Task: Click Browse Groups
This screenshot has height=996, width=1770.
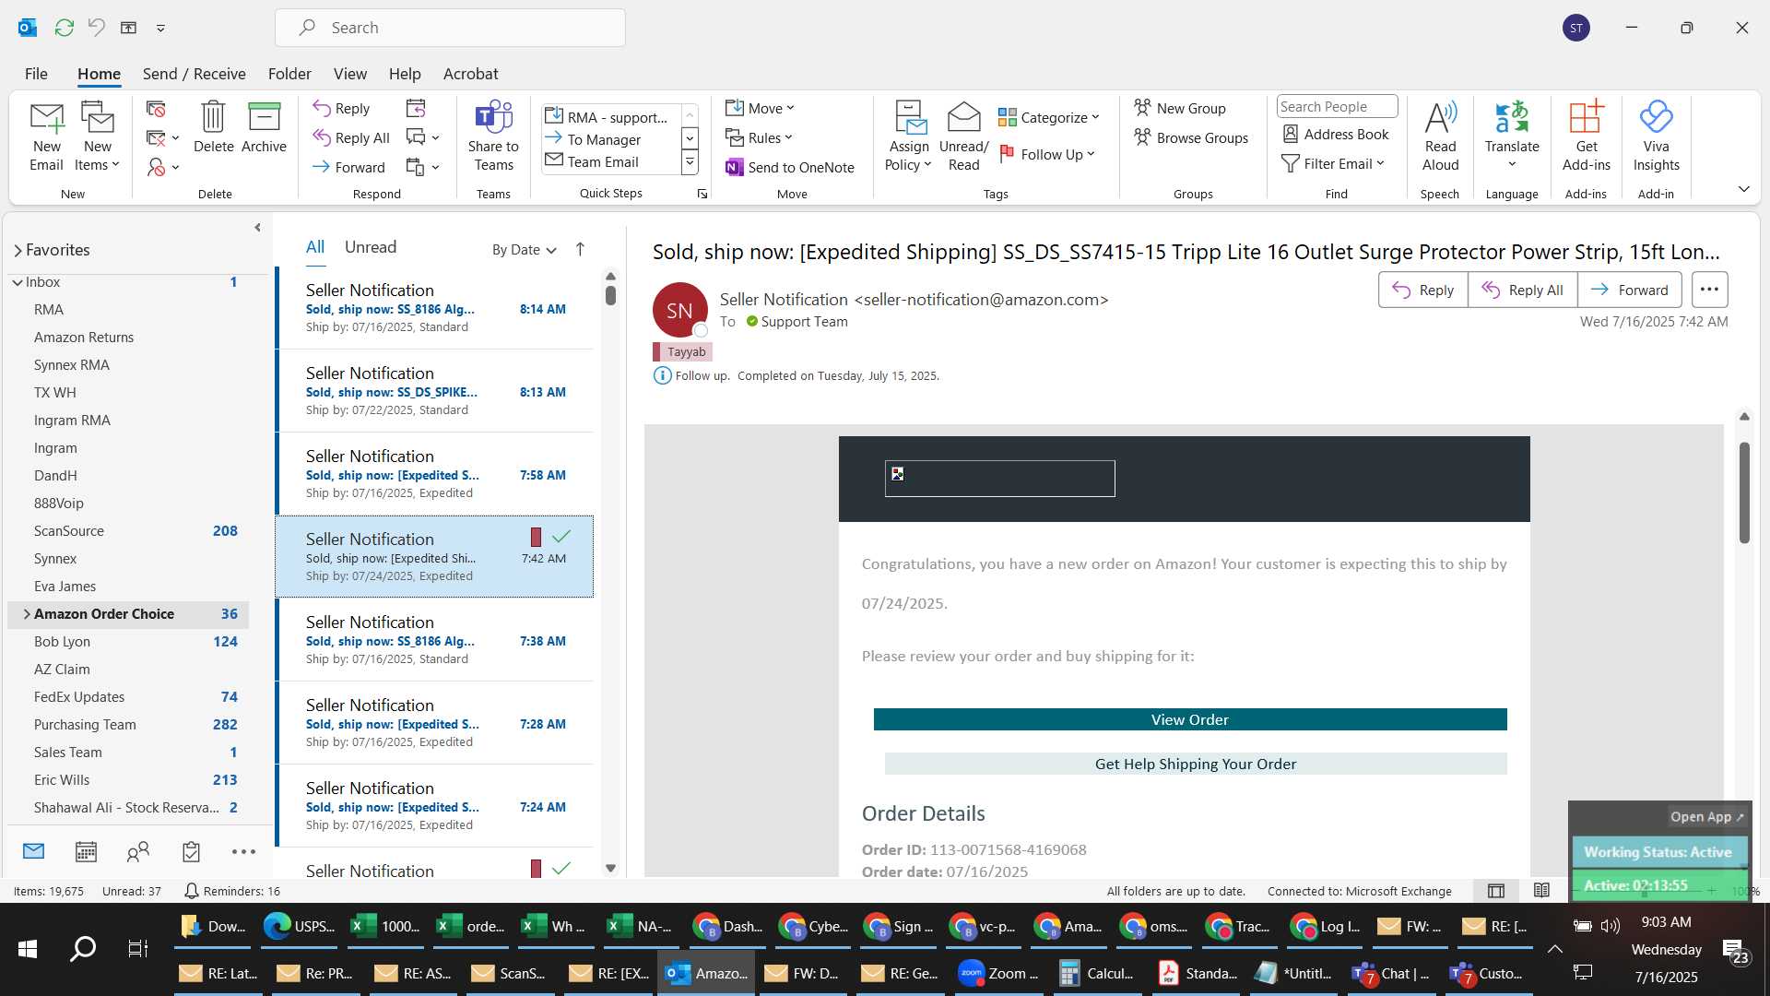Action: 1191,137
